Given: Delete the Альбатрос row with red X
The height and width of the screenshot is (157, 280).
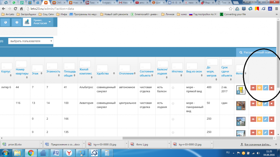Looking at the screenshot, I should pyautogui.click(x=272, y=88).
